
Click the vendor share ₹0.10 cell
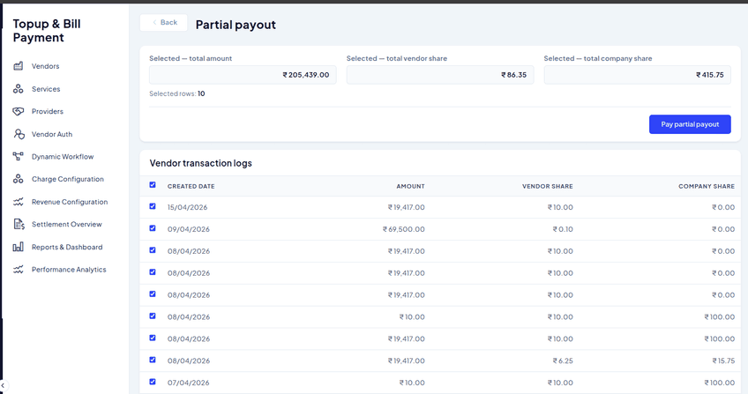coord(563,229)
